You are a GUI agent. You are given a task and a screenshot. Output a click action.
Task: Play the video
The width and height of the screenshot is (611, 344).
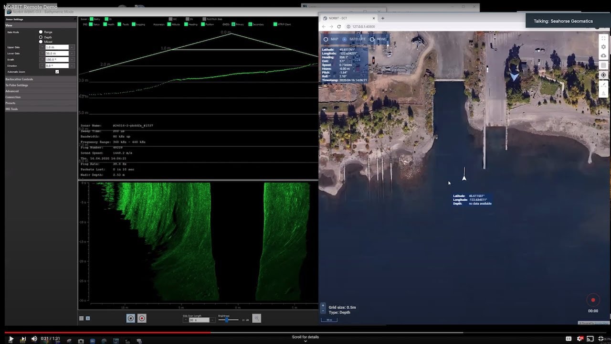pos(11,339)
